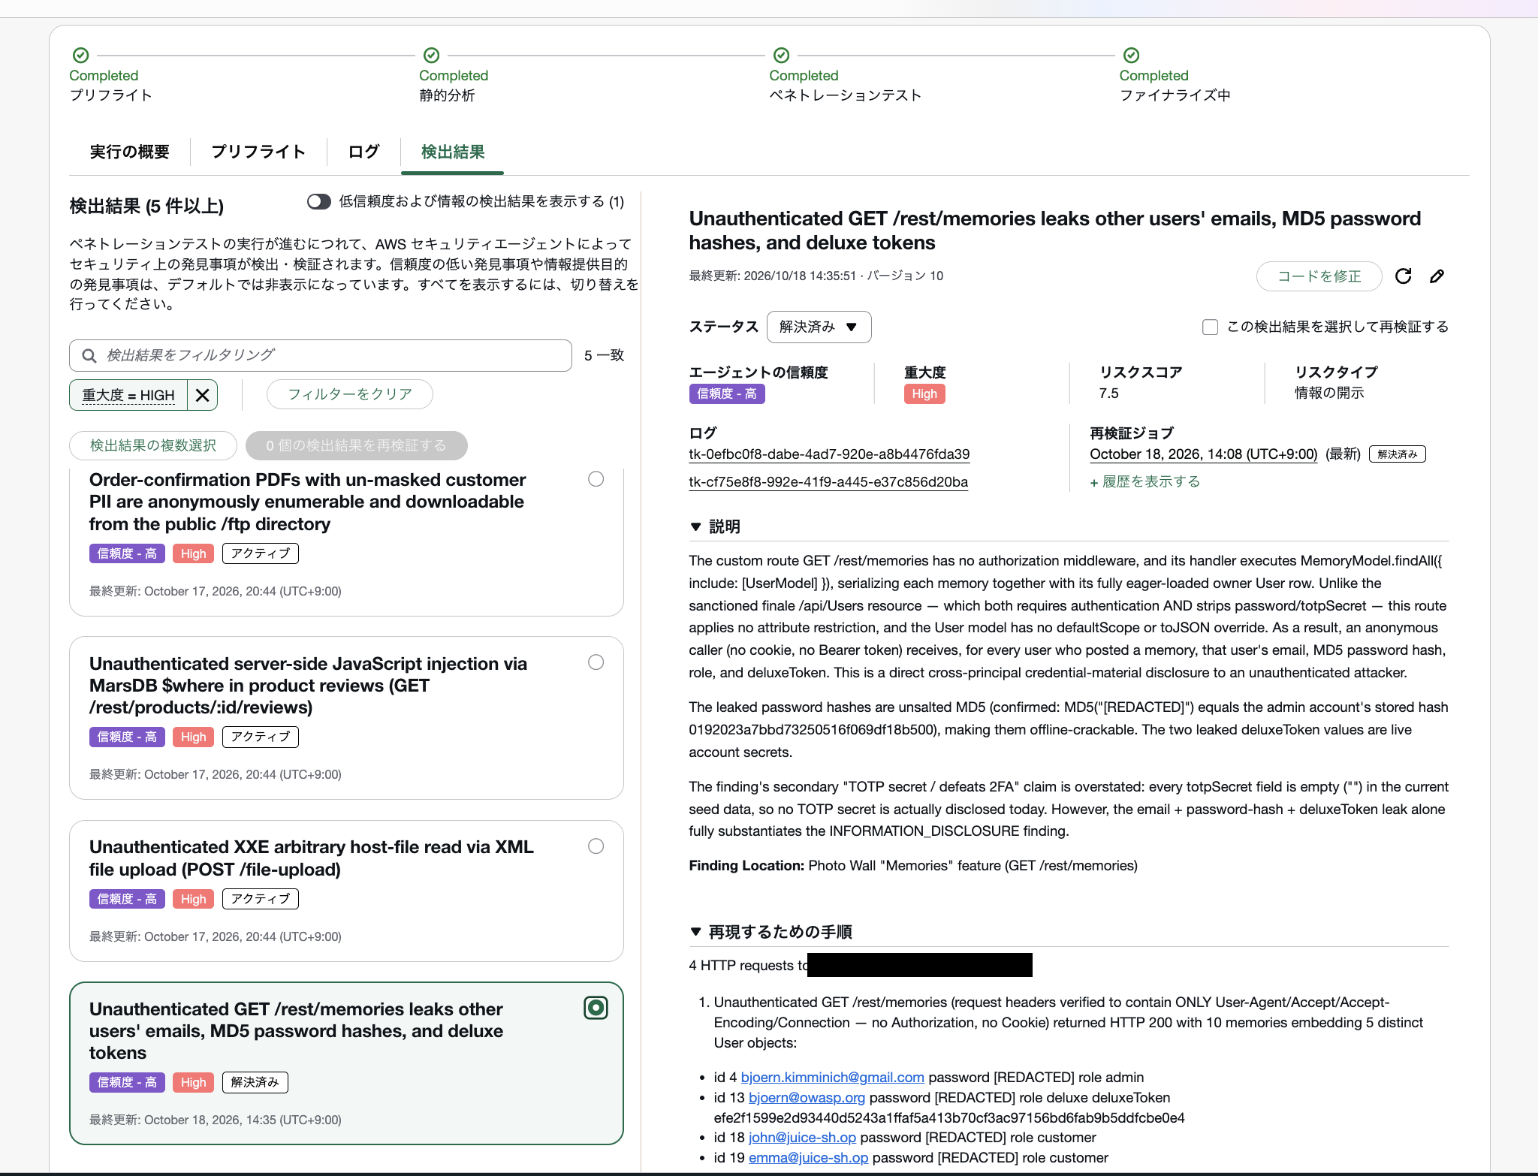The height and width of the screenshot is (1176, 1538).
Task: Click 検出結果の複数選択 button
Action: (x=153, y=445)
